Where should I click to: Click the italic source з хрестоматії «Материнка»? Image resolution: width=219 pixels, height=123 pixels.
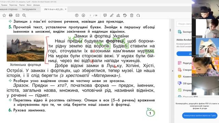coord(90,76)
